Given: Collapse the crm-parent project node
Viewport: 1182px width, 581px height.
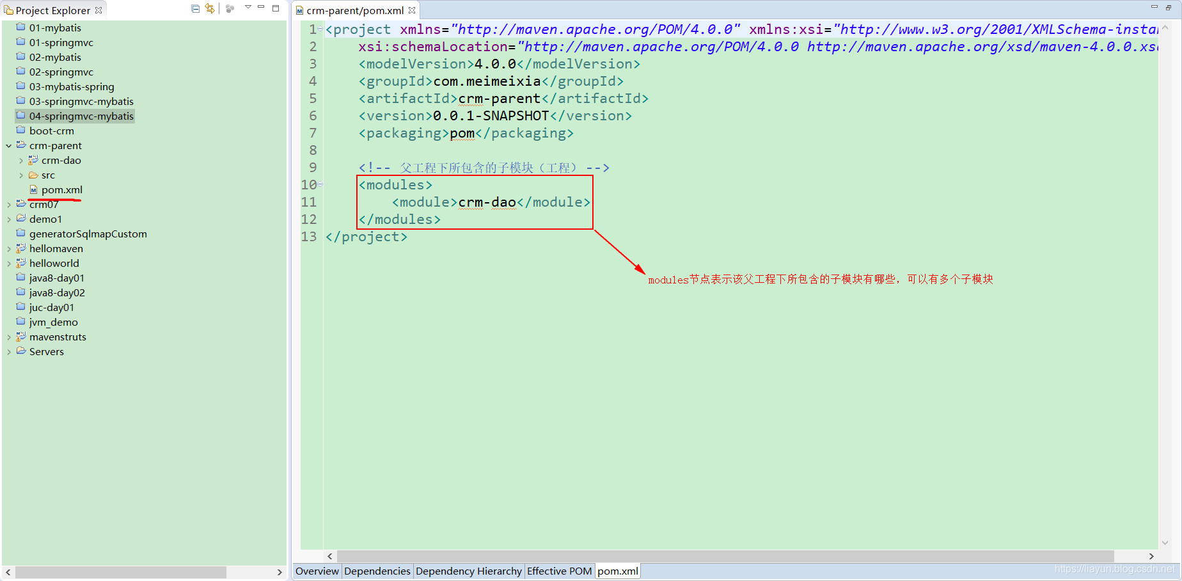Looking at the screenshot, I should [x=9, y=146].
